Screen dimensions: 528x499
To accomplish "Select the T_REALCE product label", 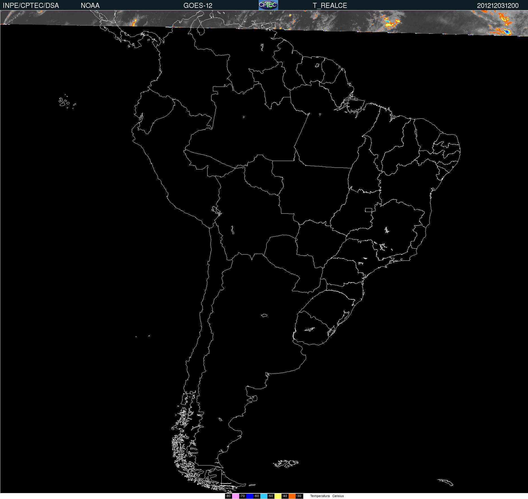I will pyautogui.click(x=330, y=6).
